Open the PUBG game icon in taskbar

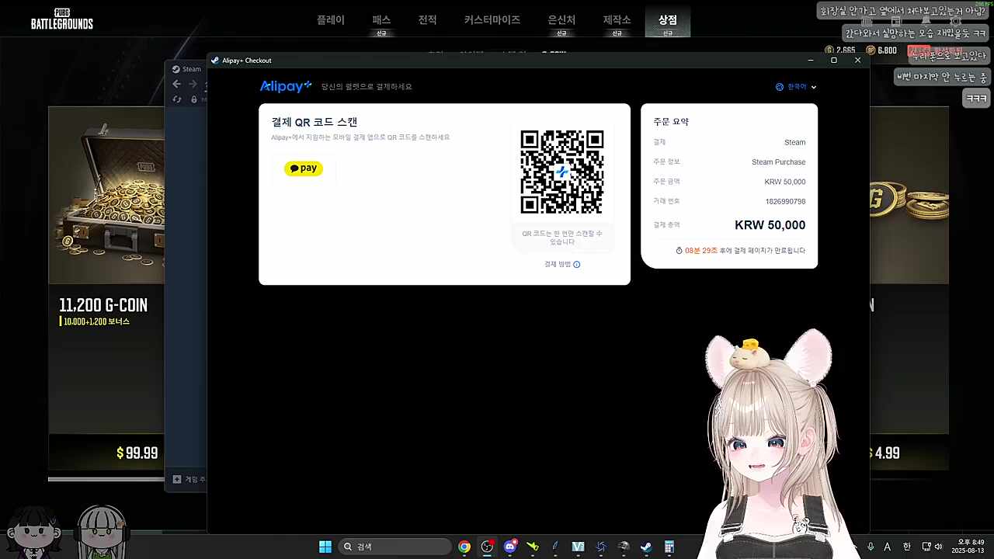624,547
